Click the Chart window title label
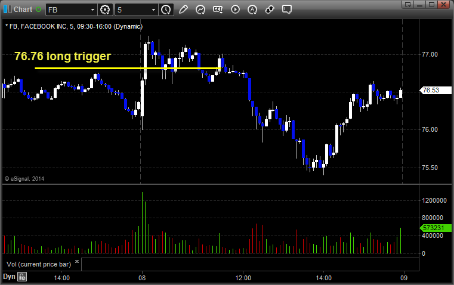The width and height of the screenshot is (454, 285). [x=23, y=10]
